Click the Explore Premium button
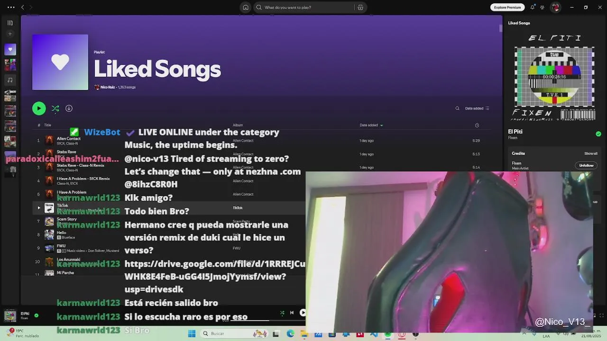This screenshot has height=341, width=607. (507, 7)
